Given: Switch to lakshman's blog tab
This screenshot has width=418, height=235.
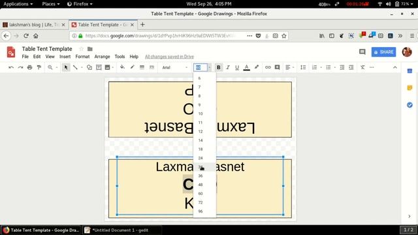Looking at the screenshot, I should [x=34, y=25].
